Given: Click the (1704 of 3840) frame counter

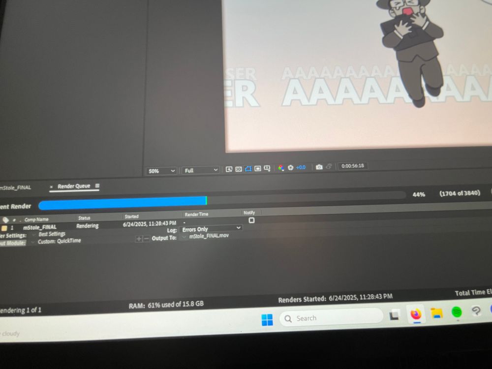Looking at the screenshot, I should [x=460, y=193].
